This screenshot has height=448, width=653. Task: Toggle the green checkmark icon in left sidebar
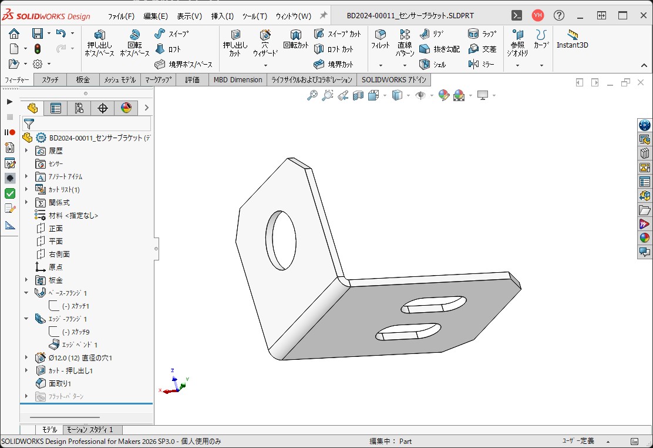[10, 193]
